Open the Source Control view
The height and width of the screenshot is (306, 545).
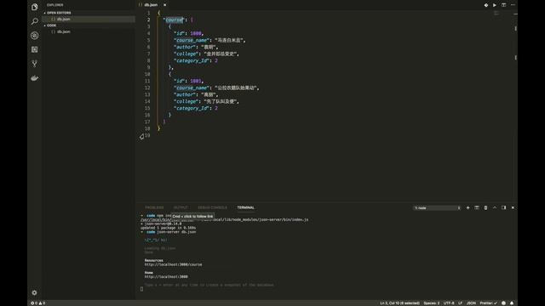[34, 64]
